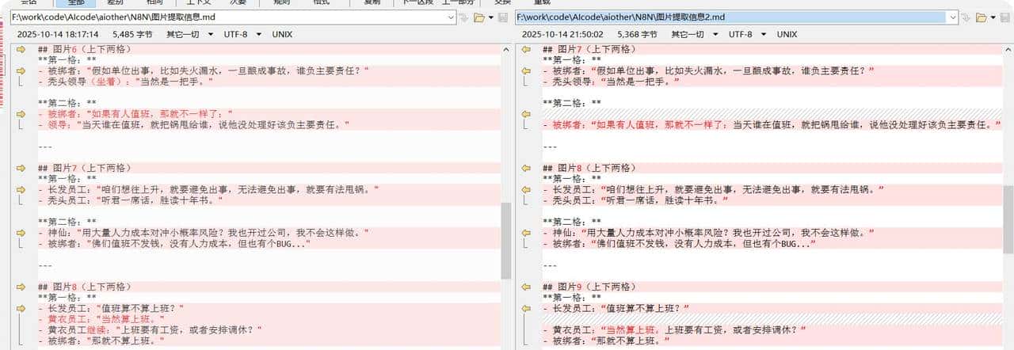Click right pane save disk icon
Viewport: 1014px width, 350px height.
(1006, 17)
